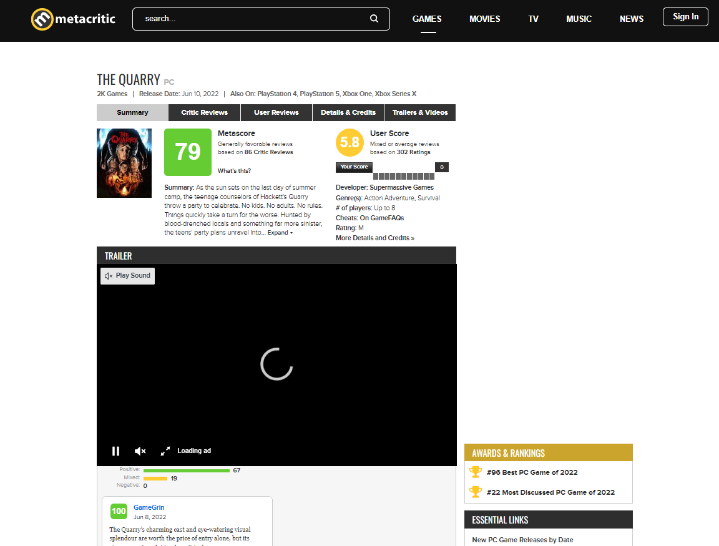Click the "Your Score" label
This screenshot has width=719, height=546.
(x=354, y=167)
